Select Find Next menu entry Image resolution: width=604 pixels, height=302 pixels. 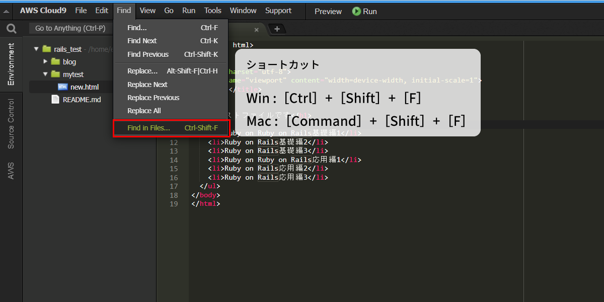[171, 41]
